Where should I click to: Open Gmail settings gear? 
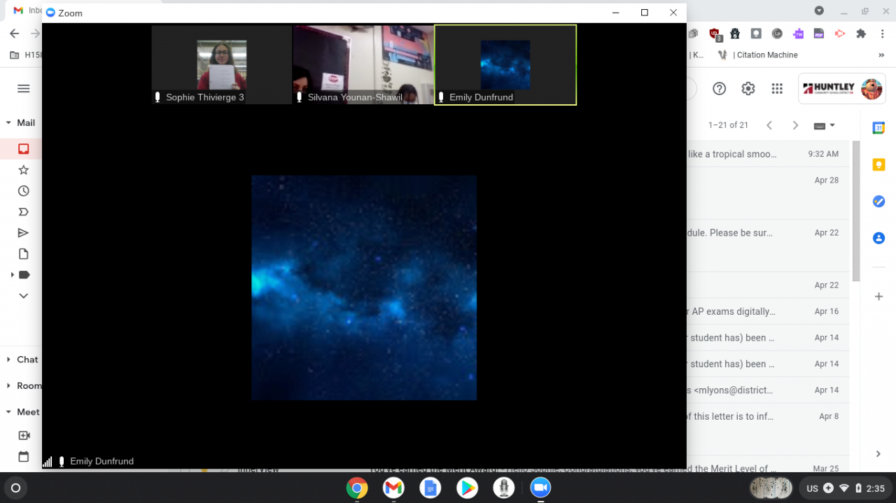[748, 89]
